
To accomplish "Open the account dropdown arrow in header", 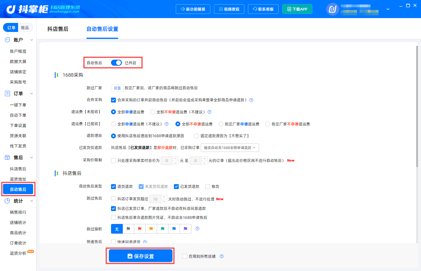I will (388, 9).
